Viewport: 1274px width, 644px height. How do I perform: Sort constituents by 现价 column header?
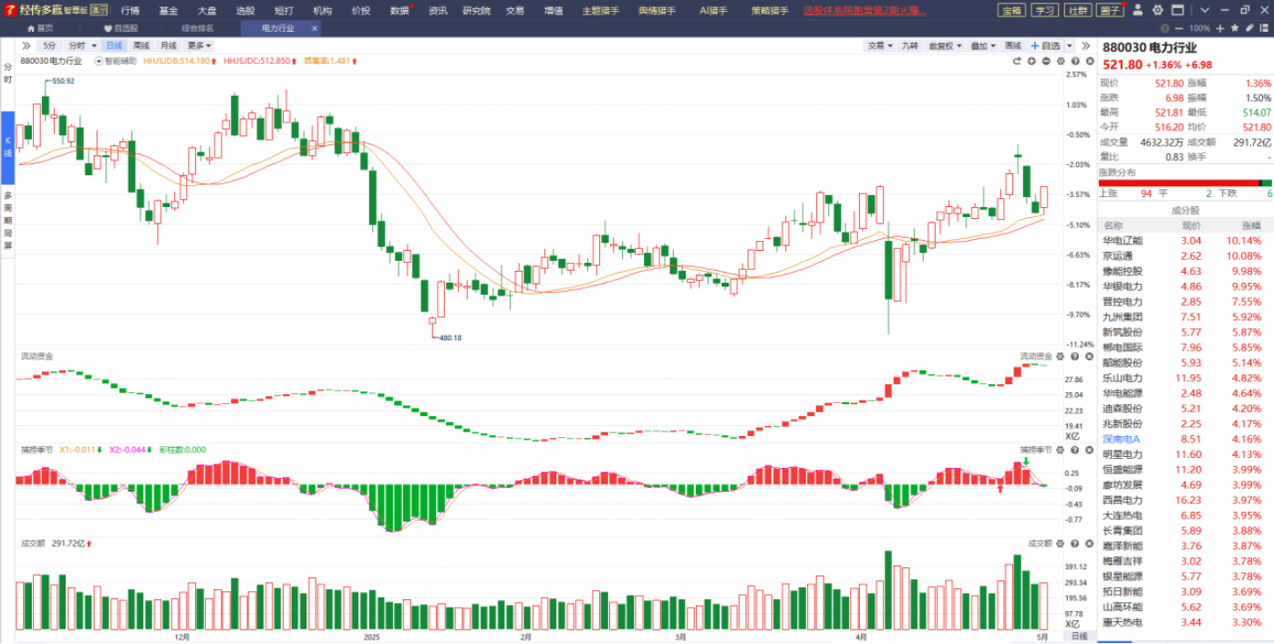click(x=1192, y=225)
